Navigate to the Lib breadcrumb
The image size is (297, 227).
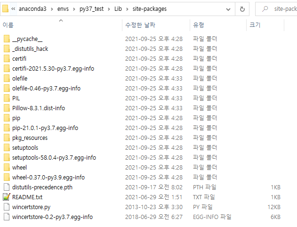tap(118, 9)
